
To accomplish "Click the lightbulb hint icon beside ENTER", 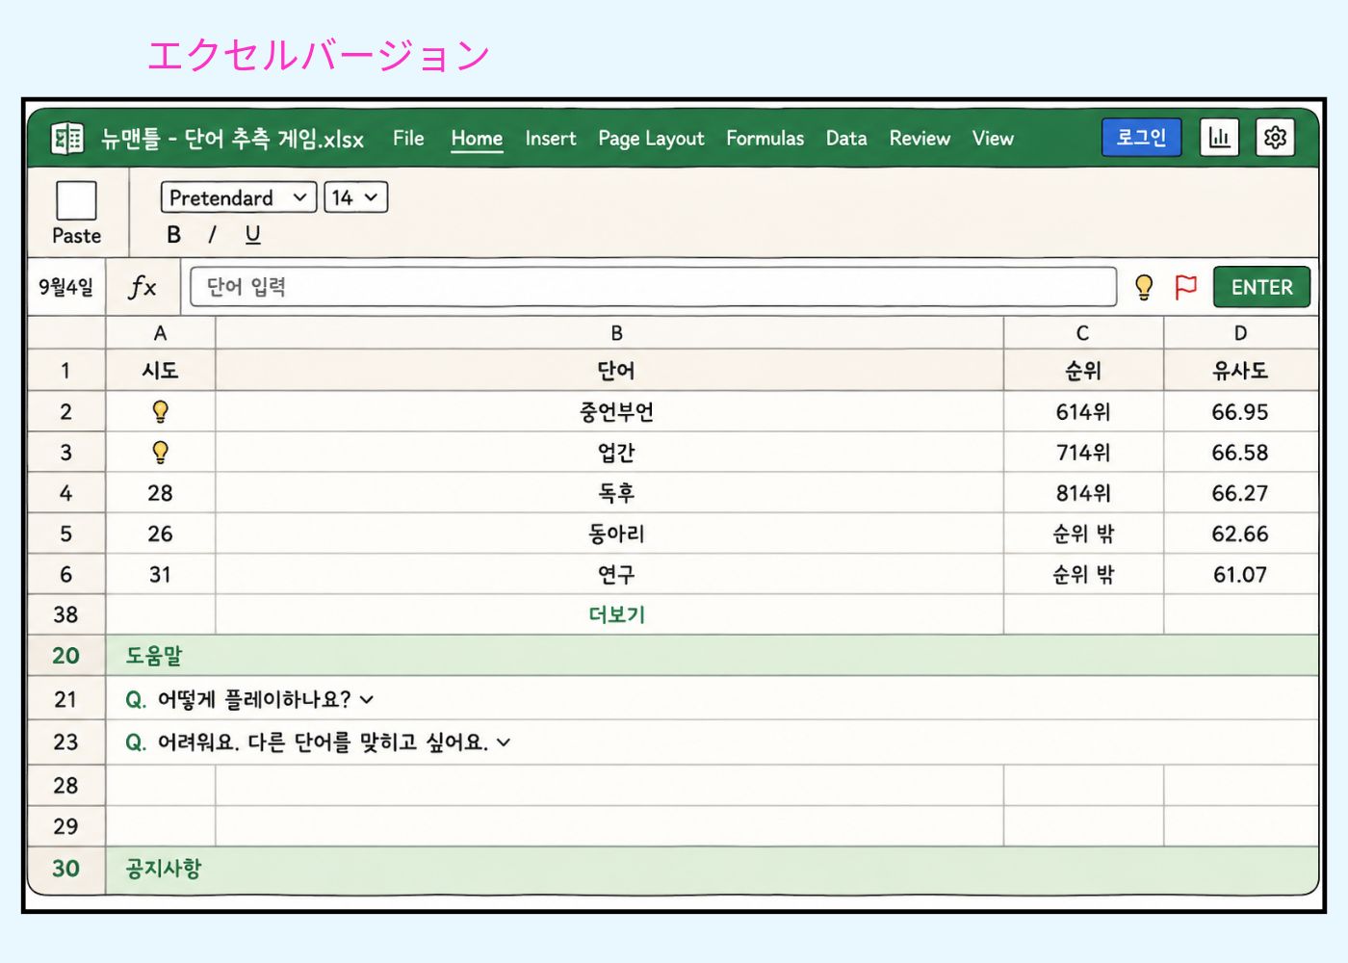I will click(x=1144, y=287).
